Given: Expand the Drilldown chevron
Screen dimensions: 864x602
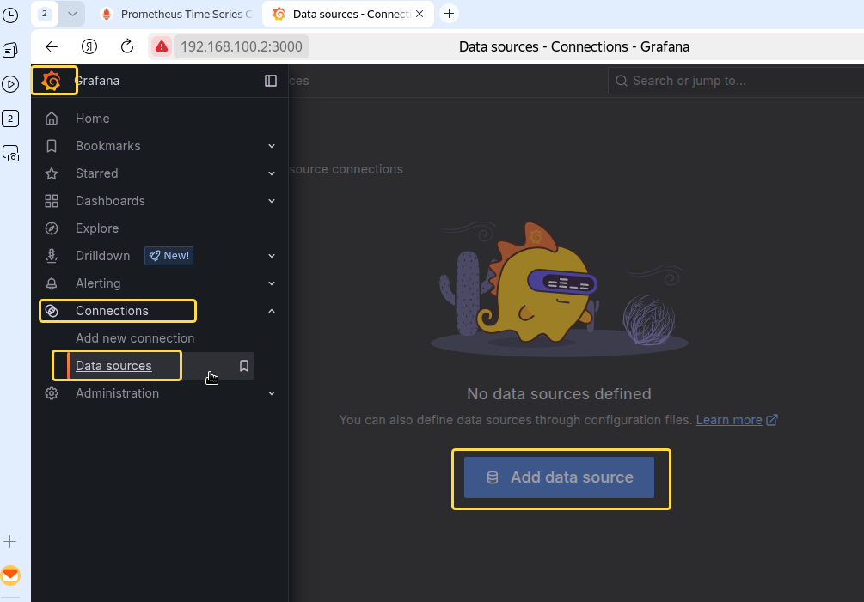Looking at the screenshot, I should coord(272,256).
